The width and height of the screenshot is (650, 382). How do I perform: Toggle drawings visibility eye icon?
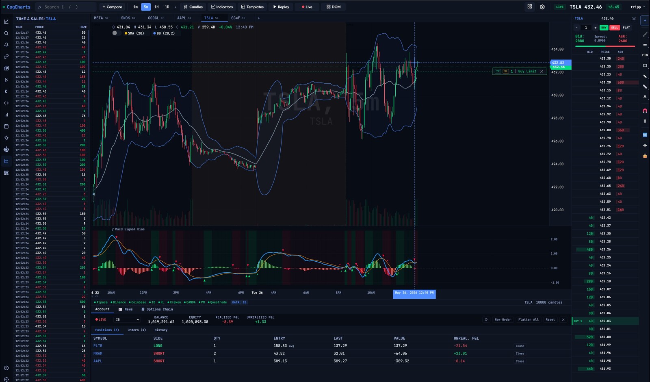(x=645, y=145)
